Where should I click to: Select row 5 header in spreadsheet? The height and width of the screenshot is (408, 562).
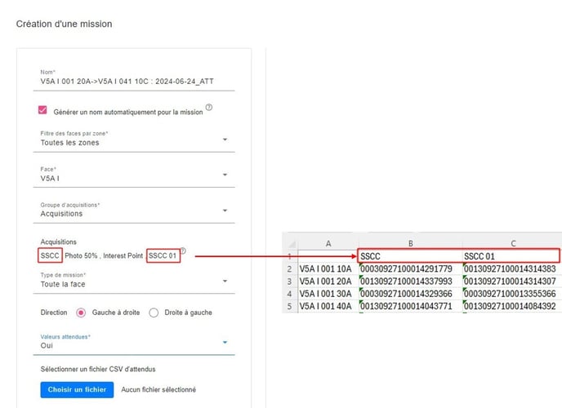tap(289, 307)
